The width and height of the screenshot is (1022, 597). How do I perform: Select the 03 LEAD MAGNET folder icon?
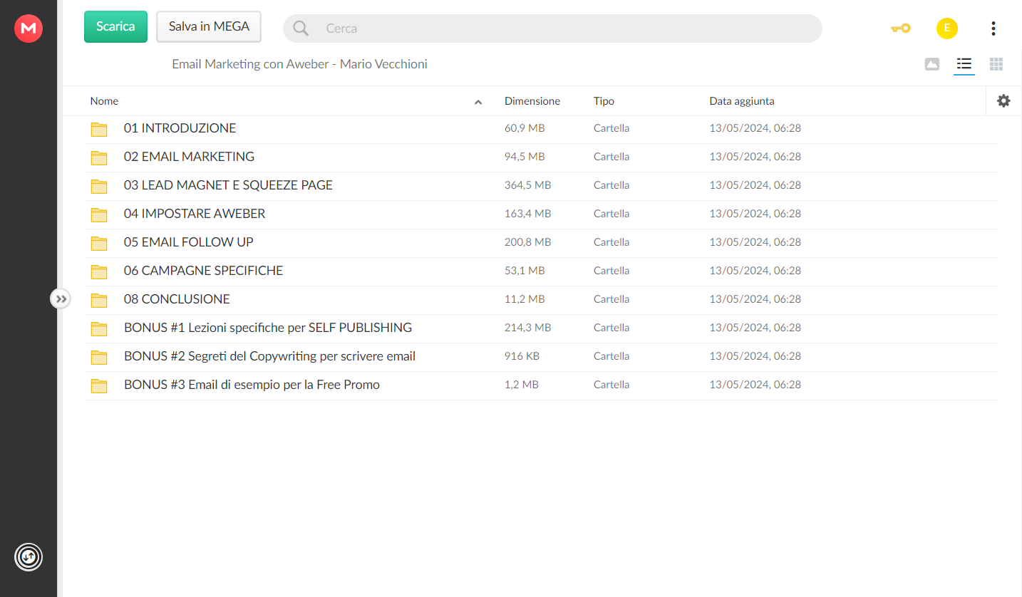99,186
